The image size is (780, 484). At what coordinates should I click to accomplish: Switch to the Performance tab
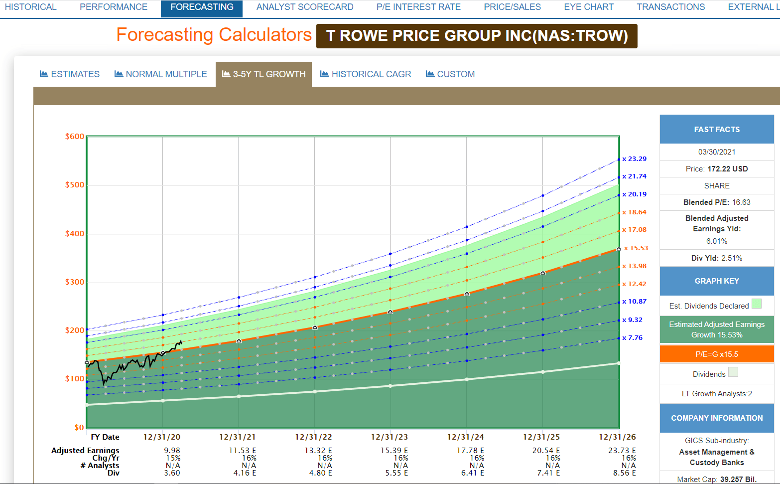coord(114,7)
